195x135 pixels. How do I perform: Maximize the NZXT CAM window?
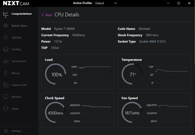click(x=179, y=3)
